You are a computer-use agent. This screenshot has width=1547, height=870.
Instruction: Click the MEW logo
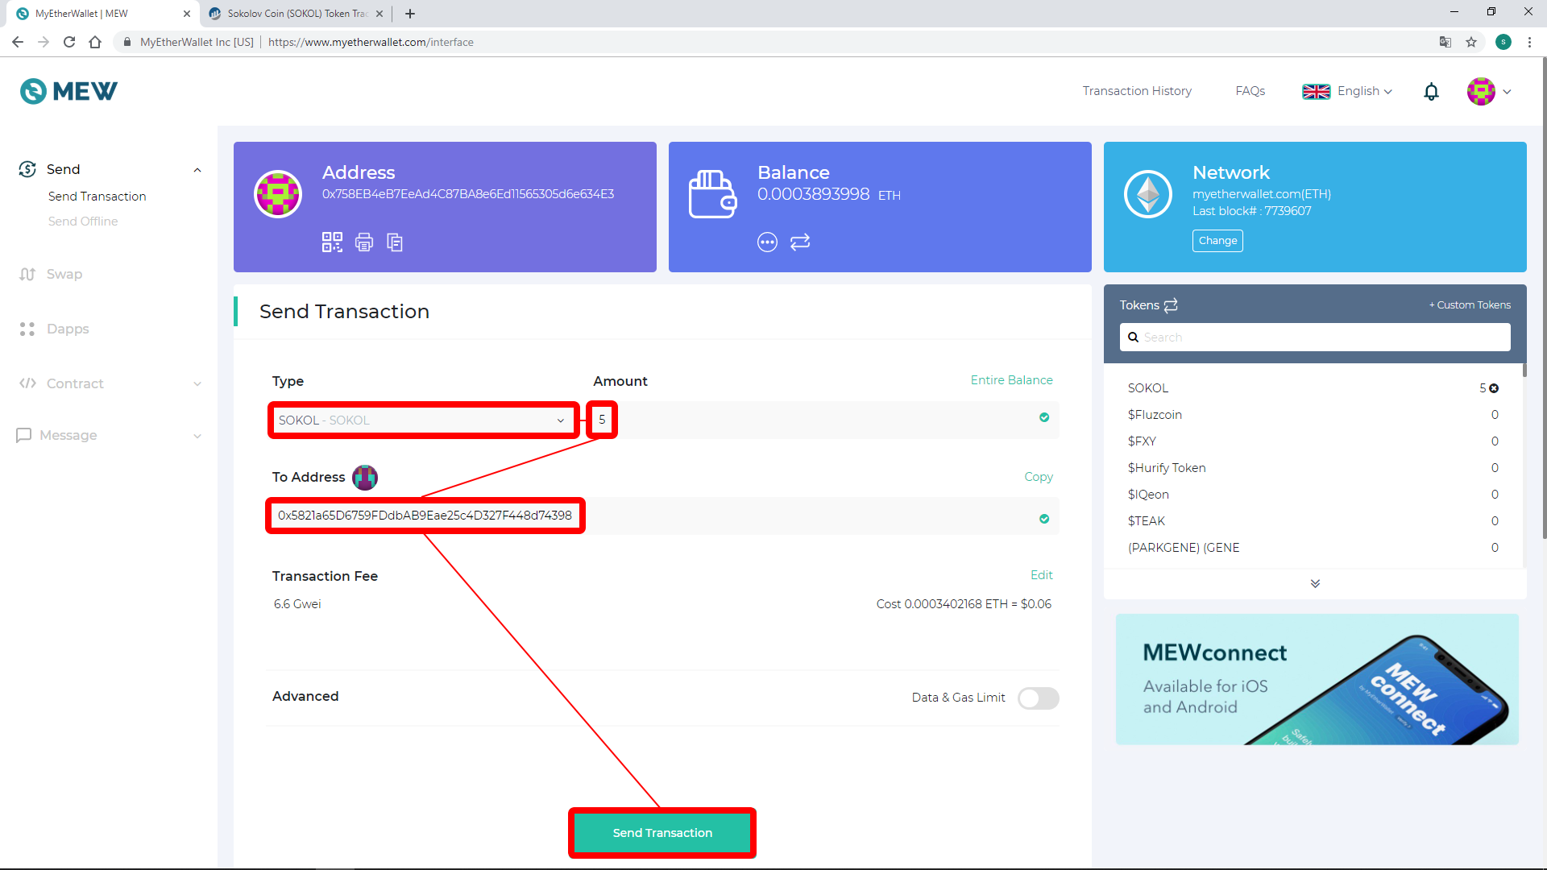(x=68, y=91)
